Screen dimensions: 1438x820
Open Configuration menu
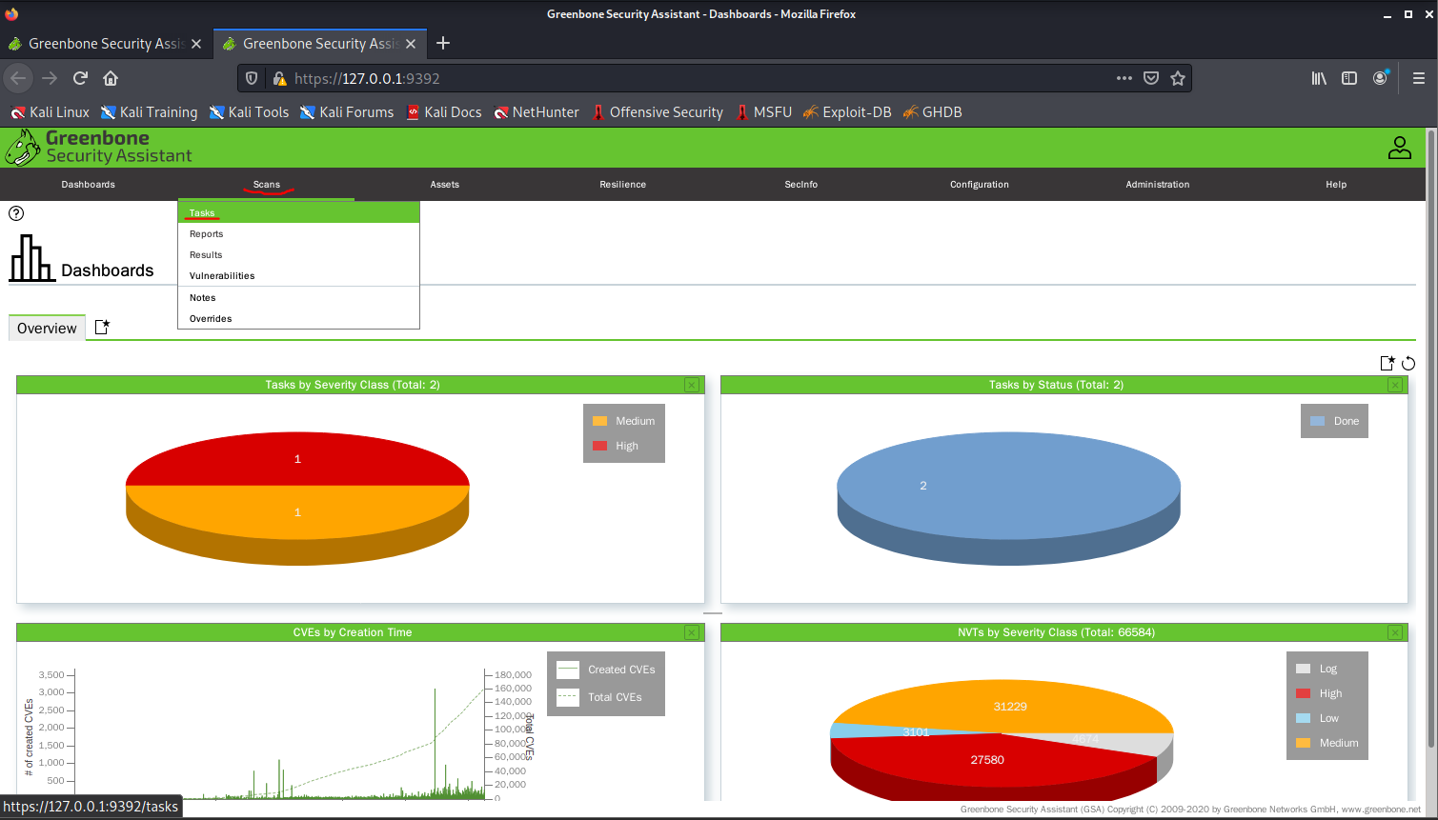pyautogui.click(x=980, y=184)
